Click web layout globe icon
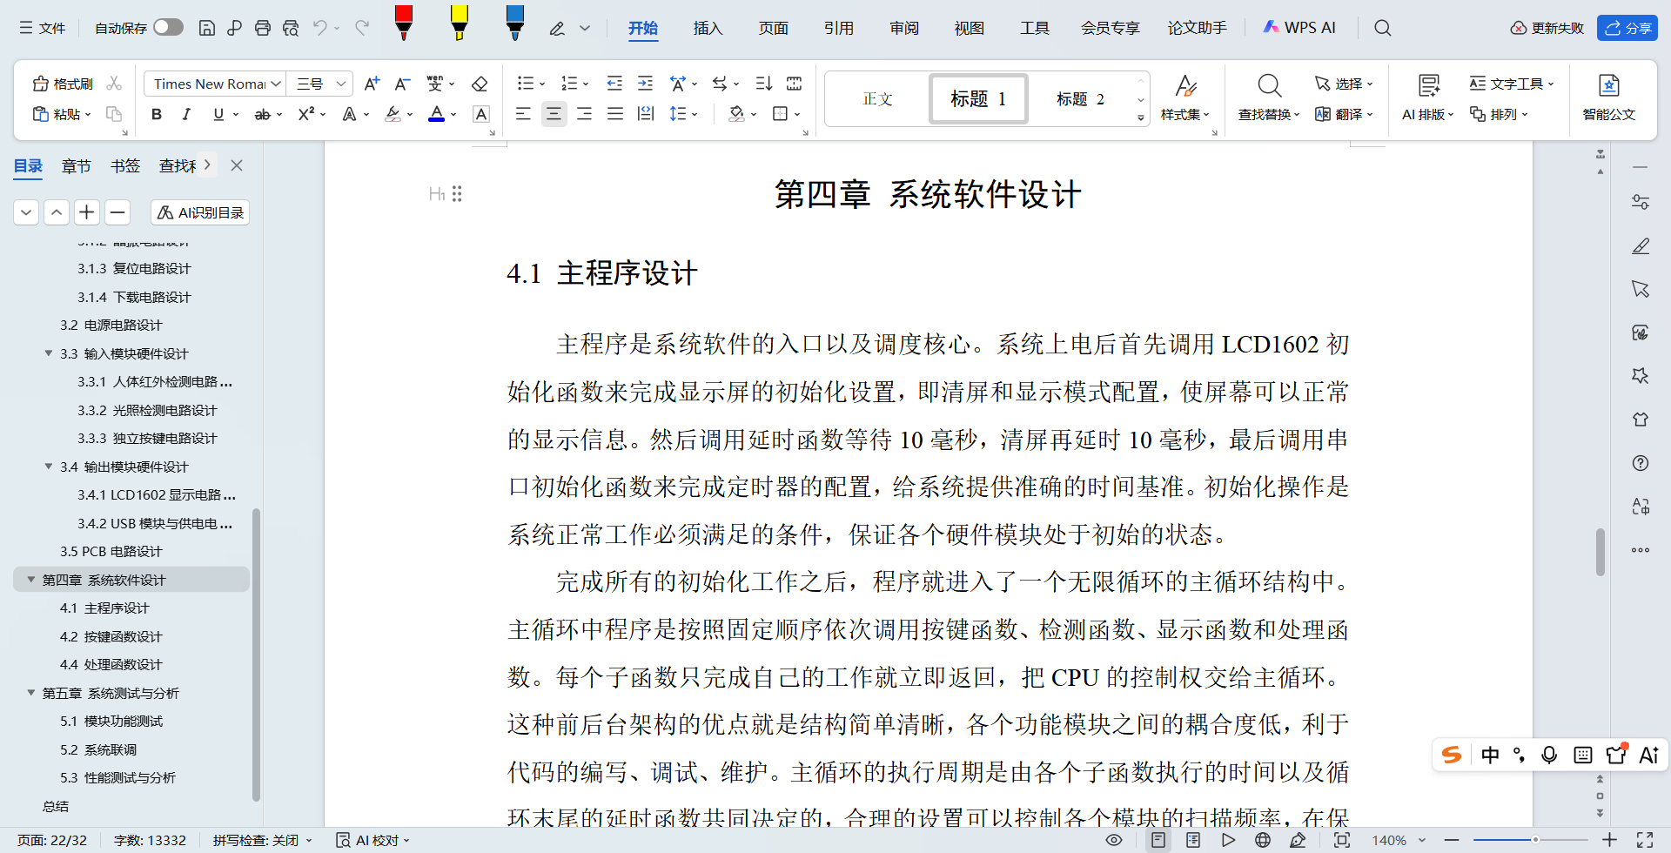This screenshot has height=853, width=1671. [x=1263, y=840]
